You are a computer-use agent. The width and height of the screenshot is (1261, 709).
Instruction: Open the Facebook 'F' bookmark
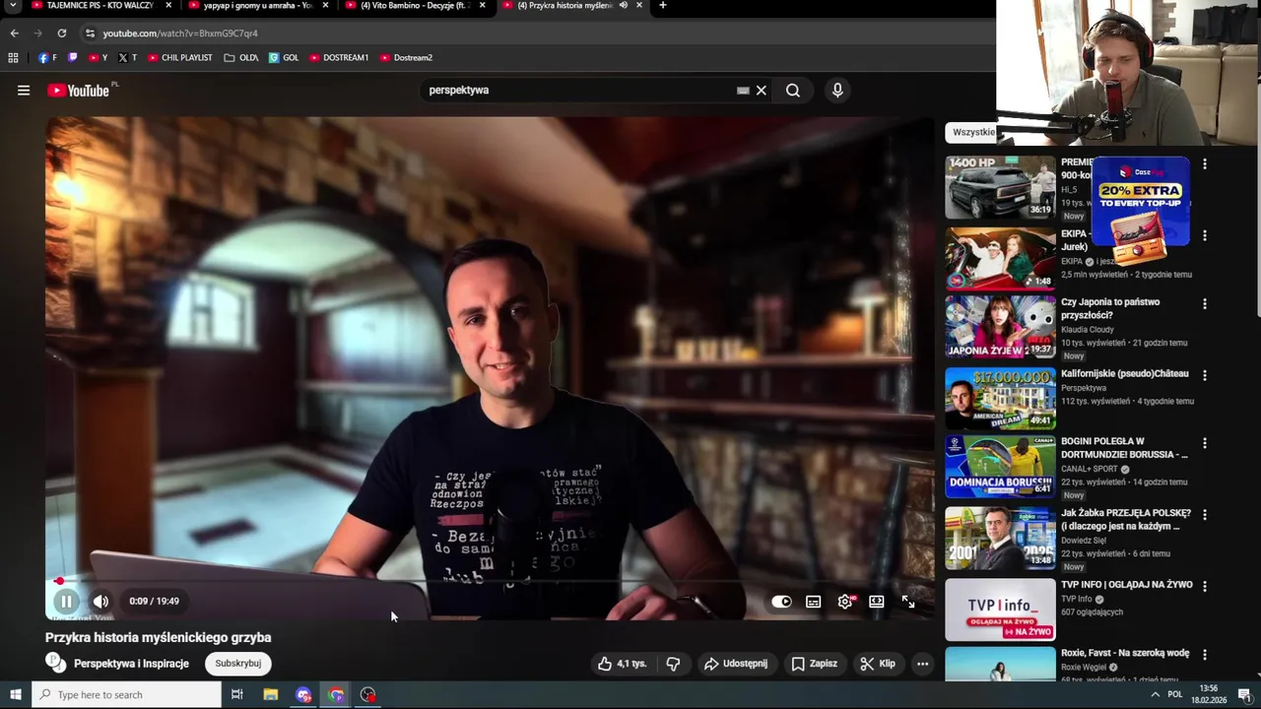tap(47, 58)
